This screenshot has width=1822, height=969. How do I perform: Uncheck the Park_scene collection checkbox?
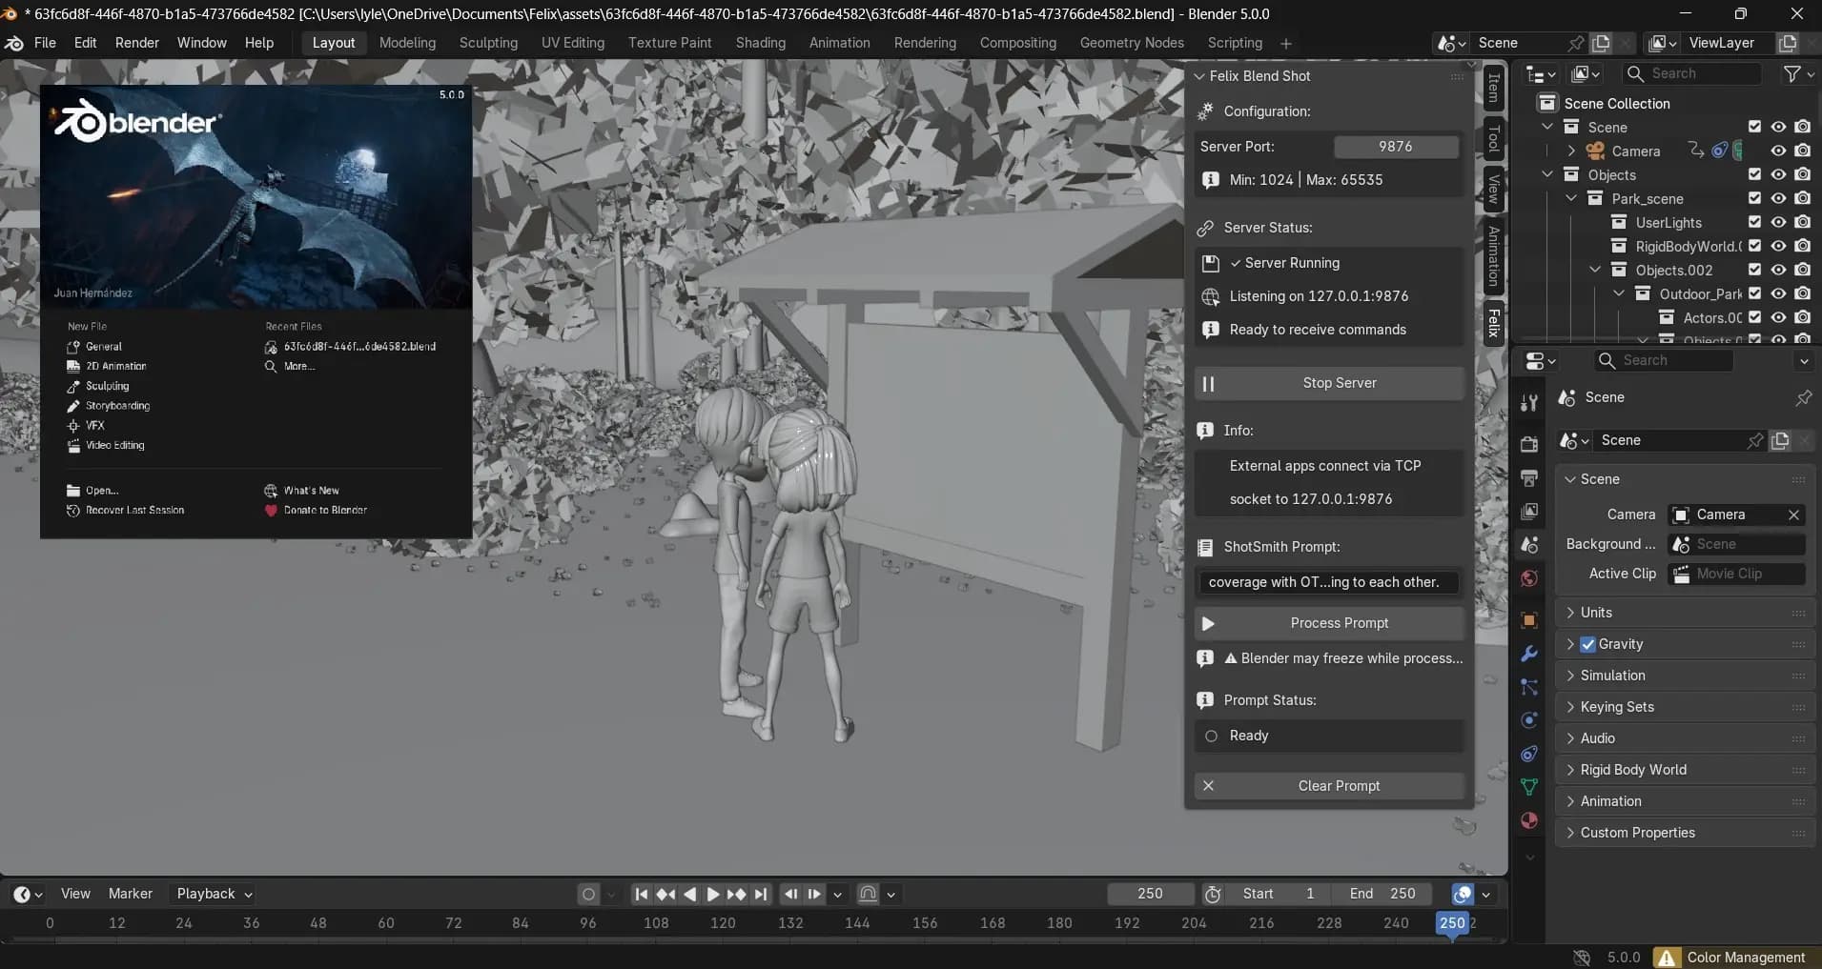pos(1754,198)
